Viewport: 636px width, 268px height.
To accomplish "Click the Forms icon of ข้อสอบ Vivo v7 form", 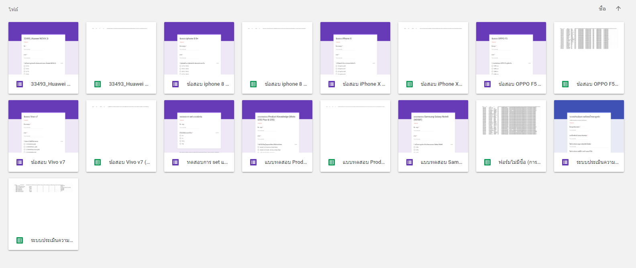I will pyautogui.click(x=20, y=162).
